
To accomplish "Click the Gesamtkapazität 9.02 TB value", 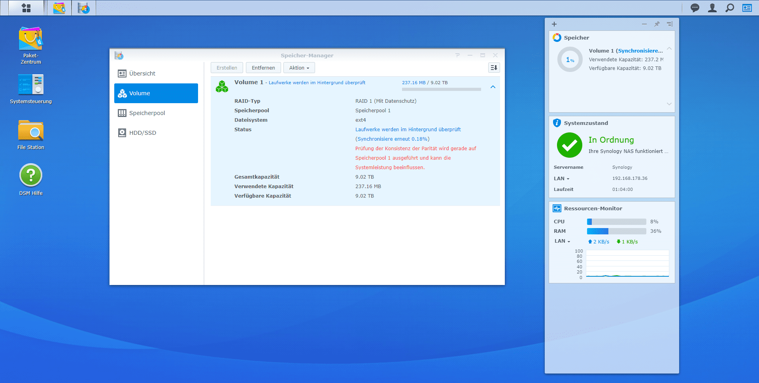I will pos(364,177).
